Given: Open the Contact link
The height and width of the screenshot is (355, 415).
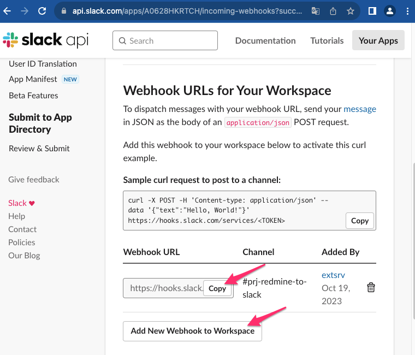Looking at the screenshot, I should [22, 229].
